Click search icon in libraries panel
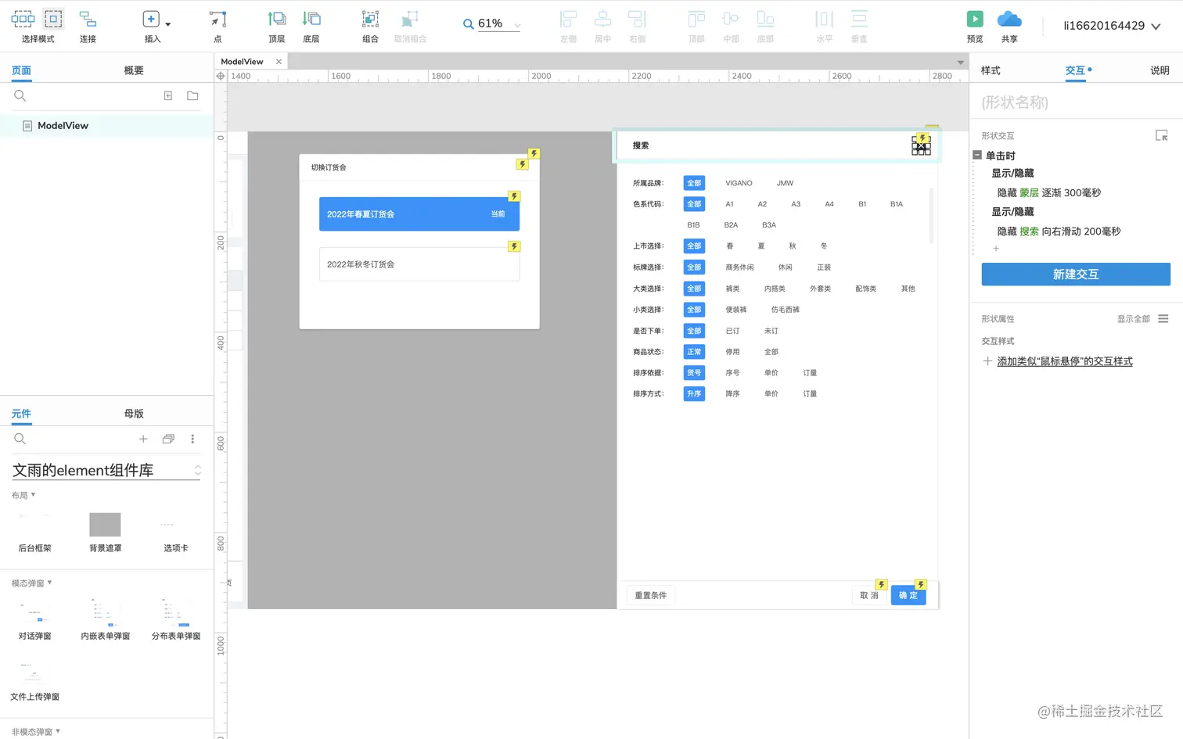Screen dimensions: 1183x739 point(20,439)
